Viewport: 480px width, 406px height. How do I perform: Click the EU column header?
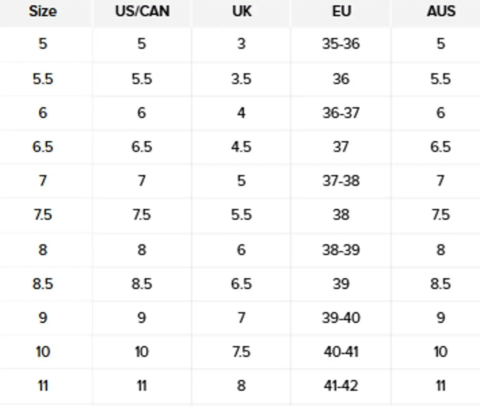click(x=341, y=11)
